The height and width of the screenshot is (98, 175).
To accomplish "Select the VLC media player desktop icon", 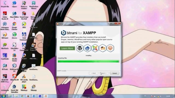I will [x=24, y=78].
